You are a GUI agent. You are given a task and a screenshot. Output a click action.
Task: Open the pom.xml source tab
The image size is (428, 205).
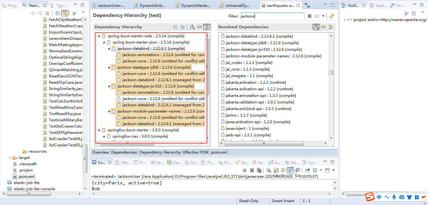[x=219, y=152]
